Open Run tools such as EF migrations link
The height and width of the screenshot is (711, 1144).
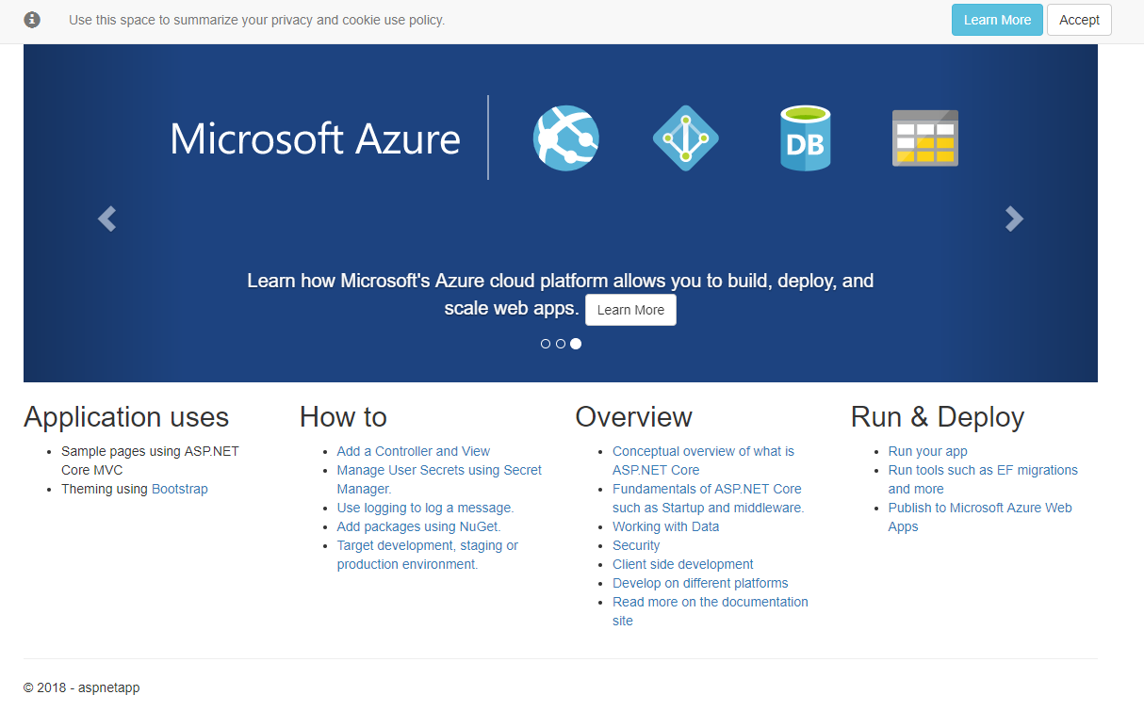click(983, 479)
